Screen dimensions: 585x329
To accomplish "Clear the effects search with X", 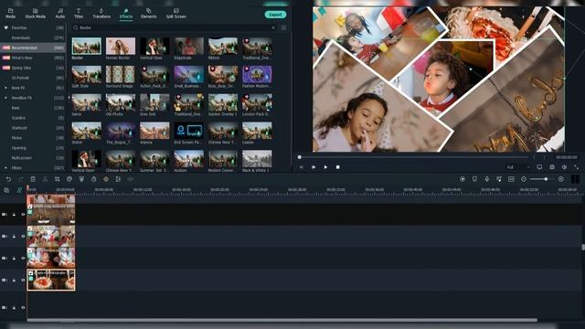I will (x=273, y=27).
